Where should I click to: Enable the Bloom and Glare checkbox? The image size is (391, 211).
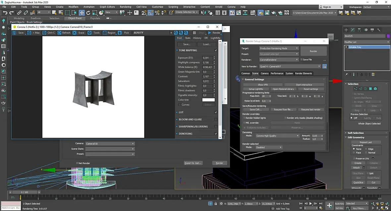[x=216, y=119]
